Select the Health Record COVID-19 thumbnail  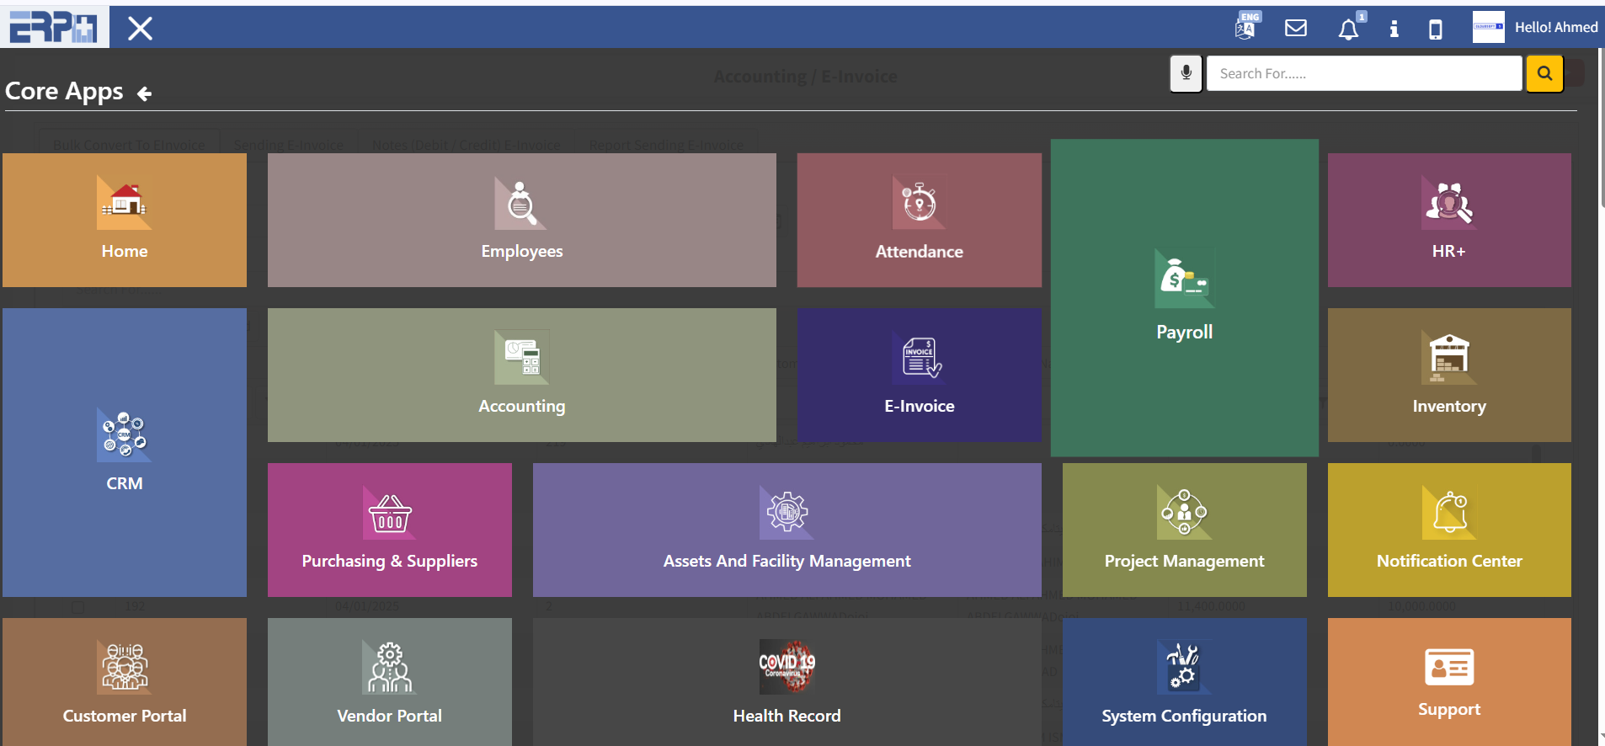click(787, 665)
